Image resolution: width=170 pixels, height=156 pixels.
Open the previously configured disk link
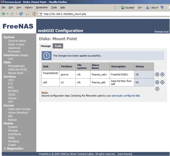coord(126,96)
